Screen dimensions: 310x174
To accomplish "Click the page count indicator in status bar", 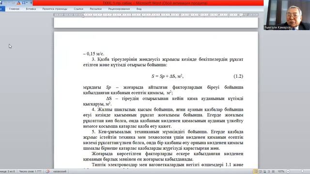I will [x=8, y=172].
